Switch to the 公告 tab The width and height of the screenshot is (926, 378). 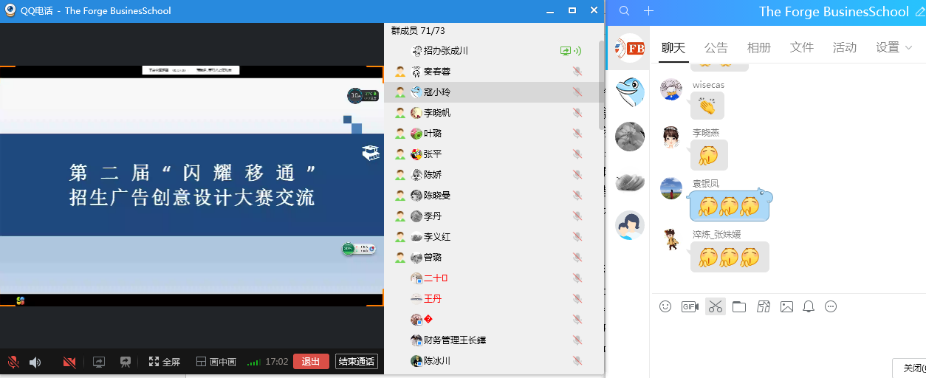[716, 48]
